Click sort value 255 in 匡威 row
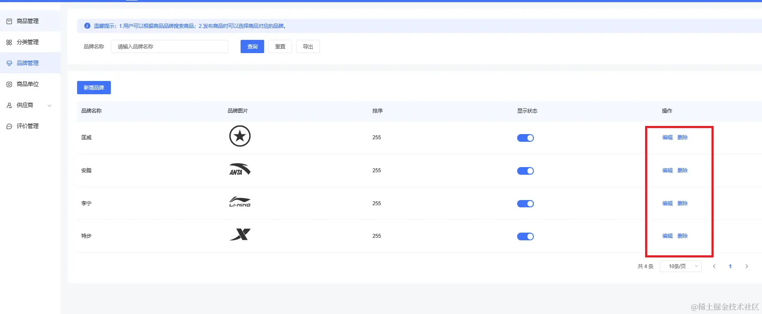The height and width of the screenshot is (314, 762). coord(377,138)
